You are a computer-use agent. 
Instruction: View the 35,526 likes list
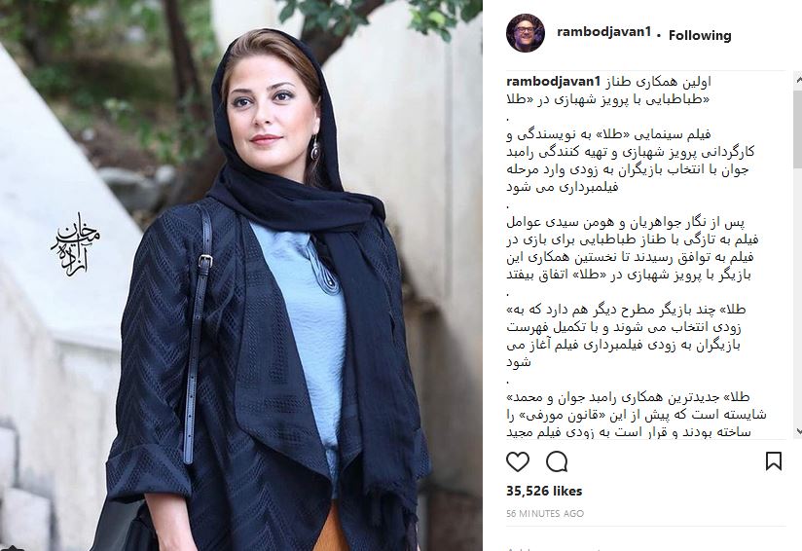click(x=544, y=492)
